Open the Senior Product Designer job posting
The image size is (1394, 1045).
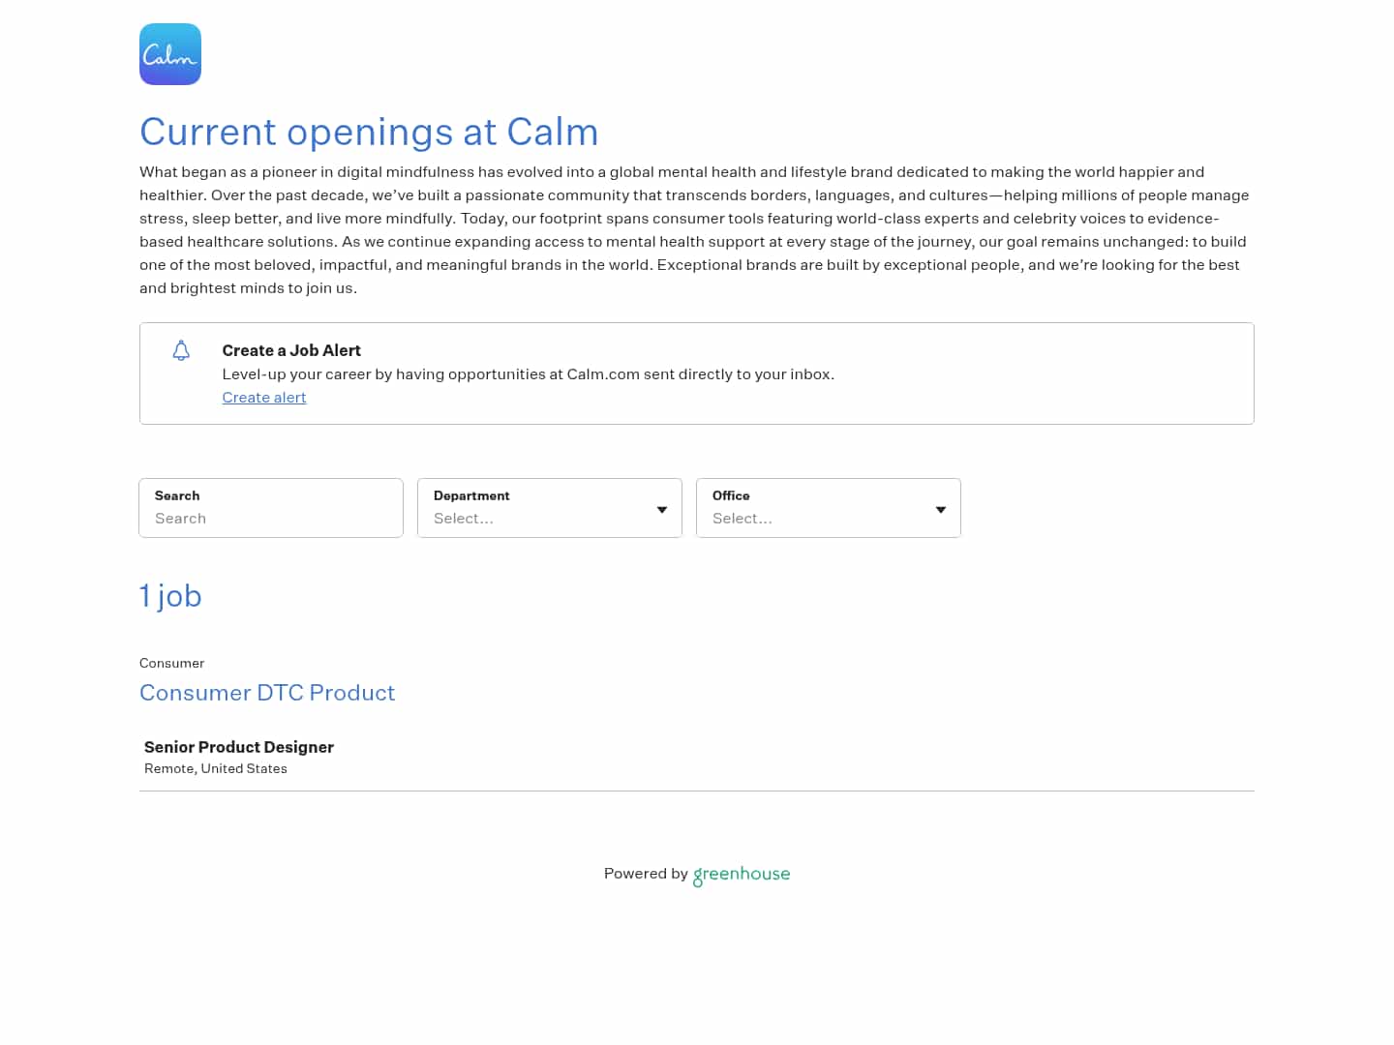coord(239,747)
